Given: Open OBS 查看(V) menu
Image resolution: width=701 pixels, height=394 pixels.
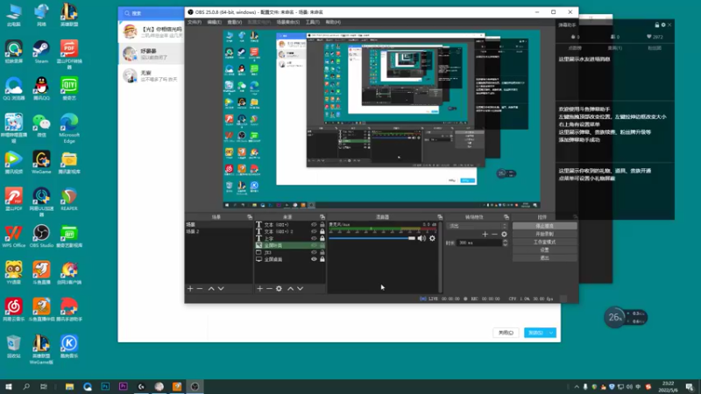Looking at the screenshot, I should [235, 22].
